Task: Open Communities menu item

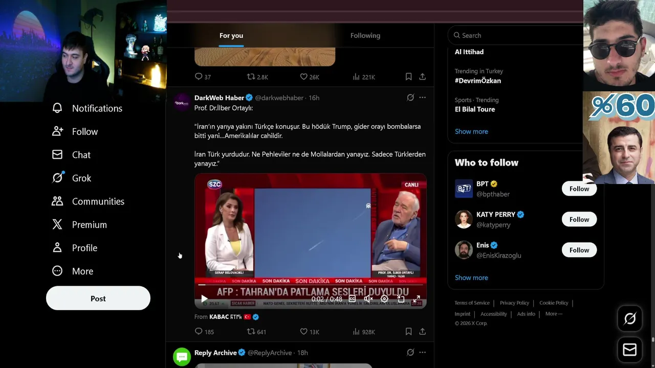Action: 89,201
